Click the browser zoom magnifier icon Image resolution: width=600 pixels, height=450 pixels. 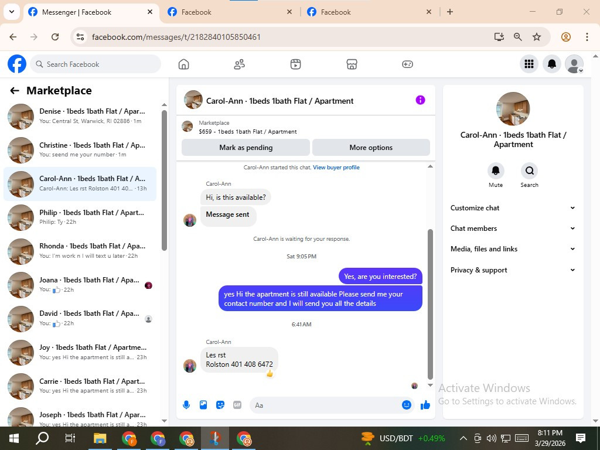pos(518,37)
